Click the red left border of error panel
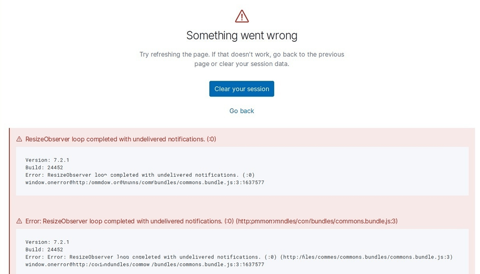The image size is (480, 274). point(9,201)
